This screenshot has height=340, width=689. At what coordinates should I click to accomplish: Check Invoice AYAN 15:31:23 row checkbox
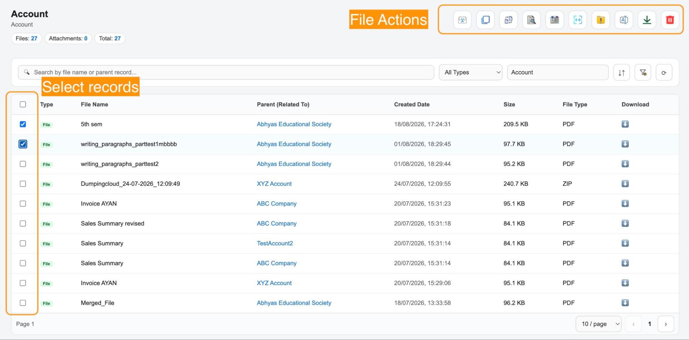[23, 203]
